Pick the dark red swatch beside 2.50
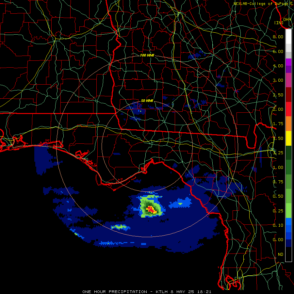Image resolution: width=294 pixels, height=294 pixels. point(288,95)
